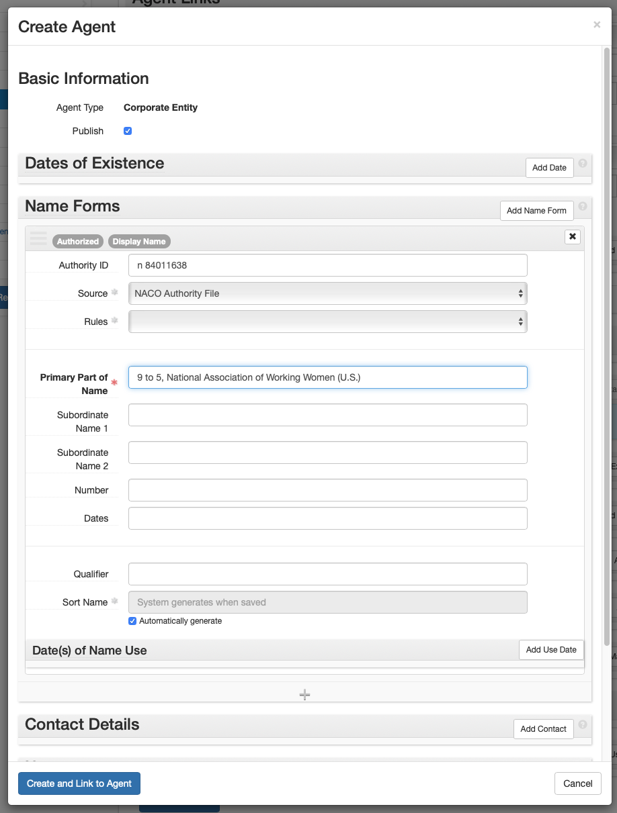Disable Automatically generate for Sort Name
This screenshot has width=617, height=813.
click(x=132, y=621)
